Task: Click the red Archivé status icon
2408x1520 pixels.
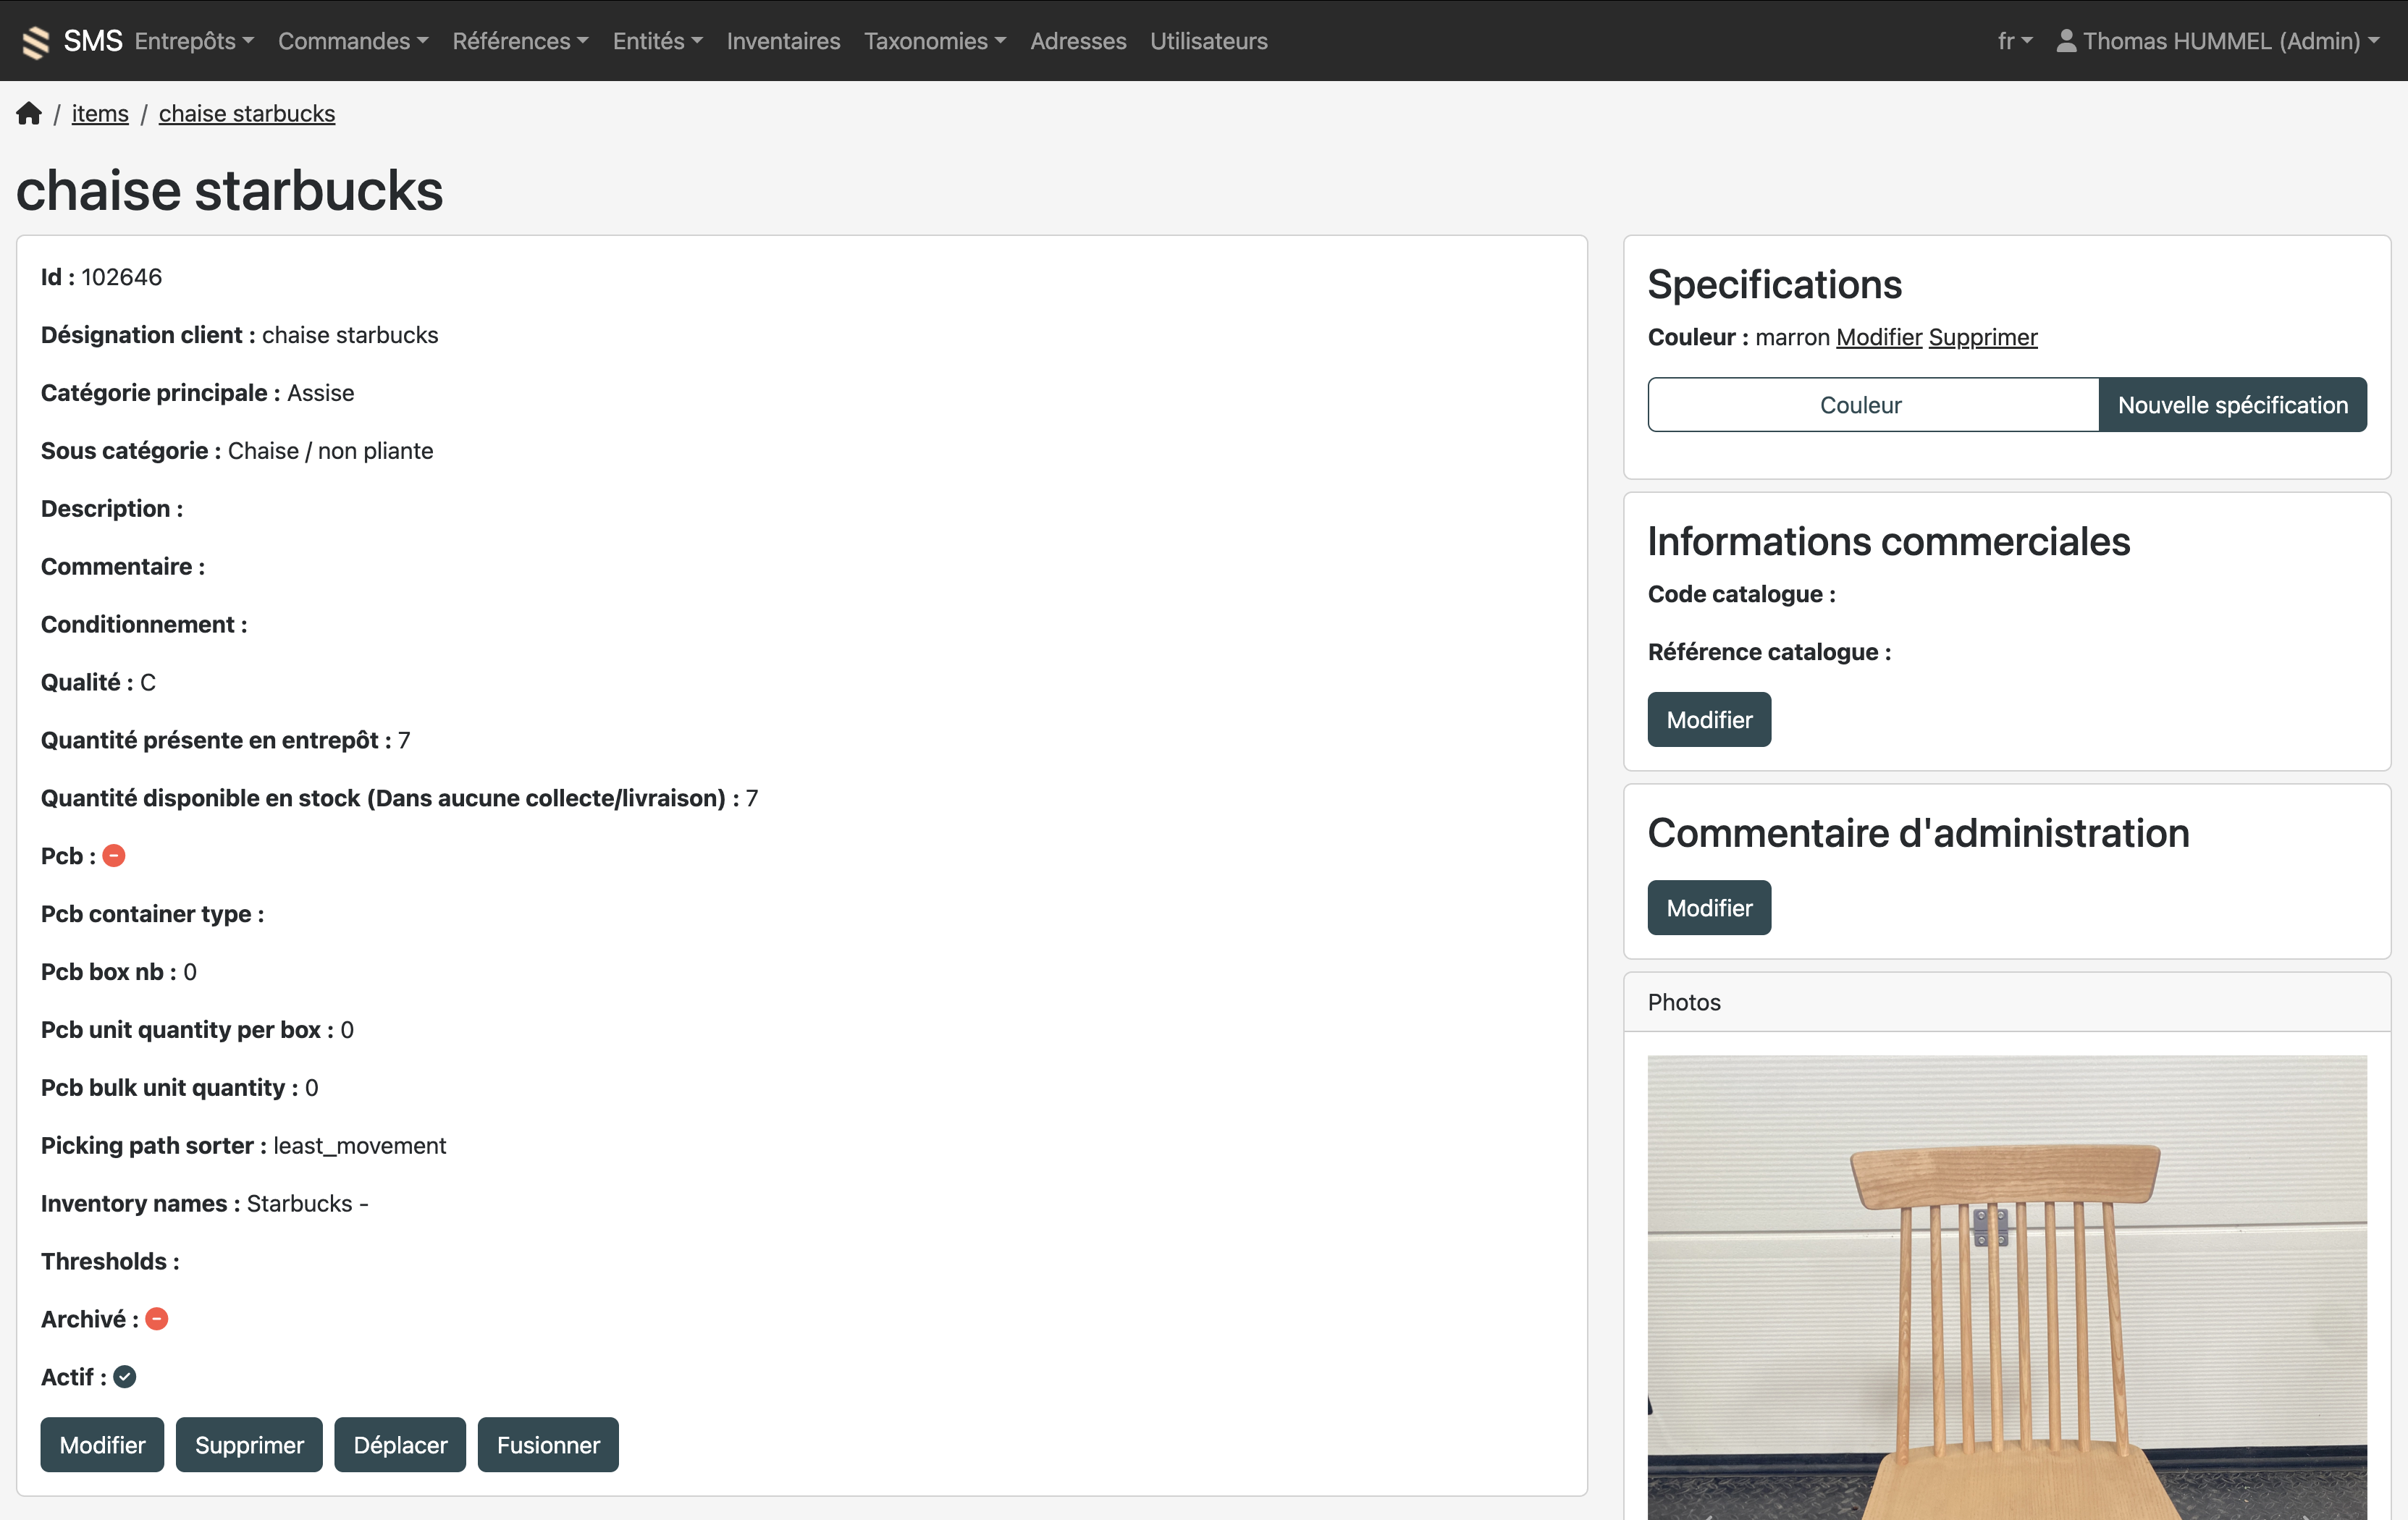Action: tap(157, 1319)
